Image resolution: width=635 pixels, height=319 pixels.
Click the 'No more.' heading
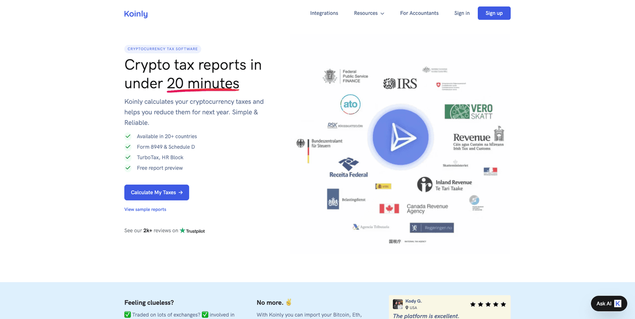(270, 303)
